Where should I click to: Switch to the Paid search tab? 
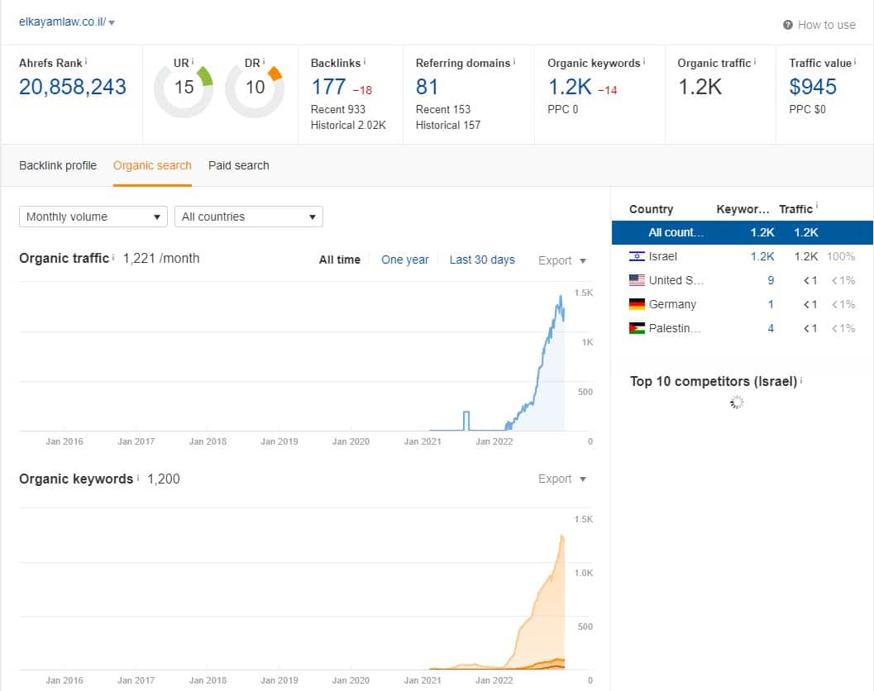239,165
